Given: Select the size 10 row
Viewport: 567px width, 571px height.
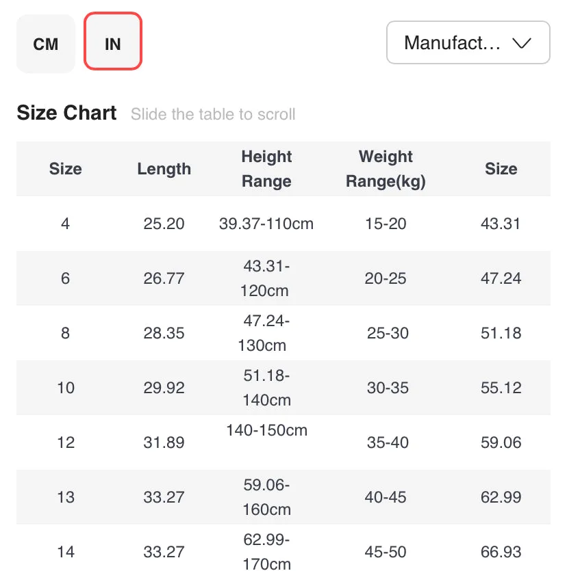Looking at the screenshot, I should tap(283, 388).
